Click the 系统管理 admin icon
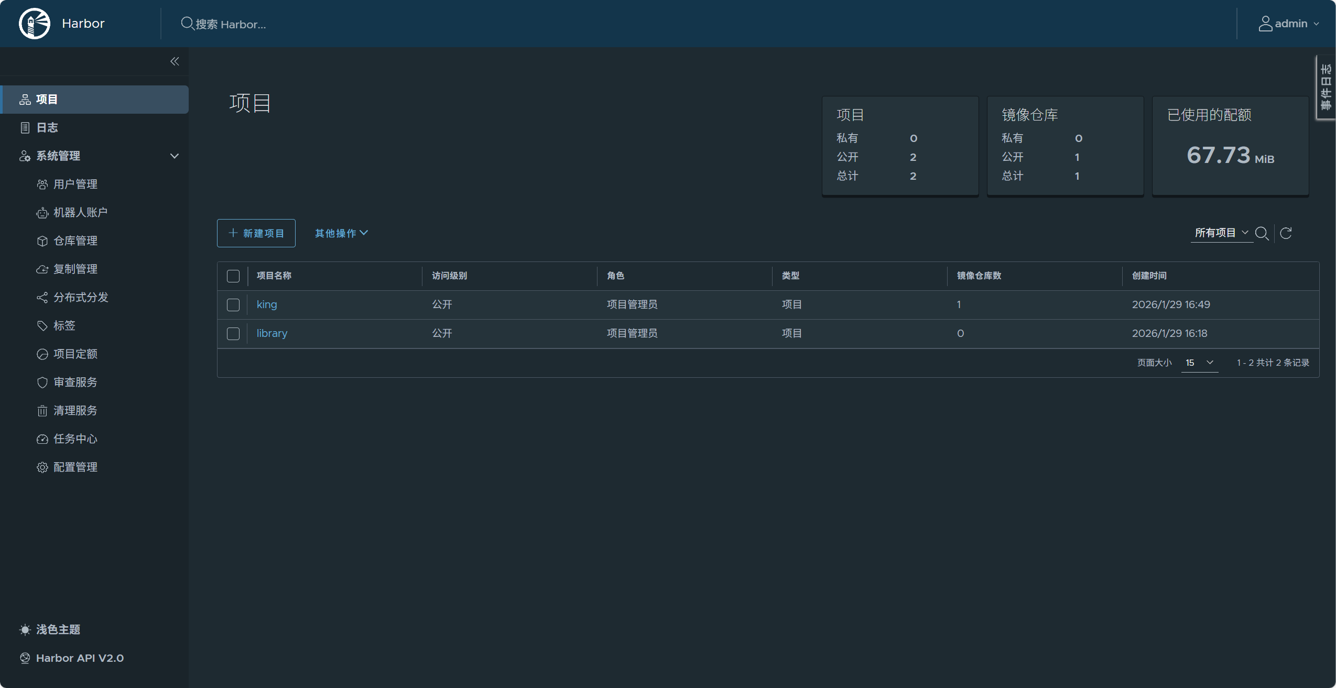 [25, 156]
